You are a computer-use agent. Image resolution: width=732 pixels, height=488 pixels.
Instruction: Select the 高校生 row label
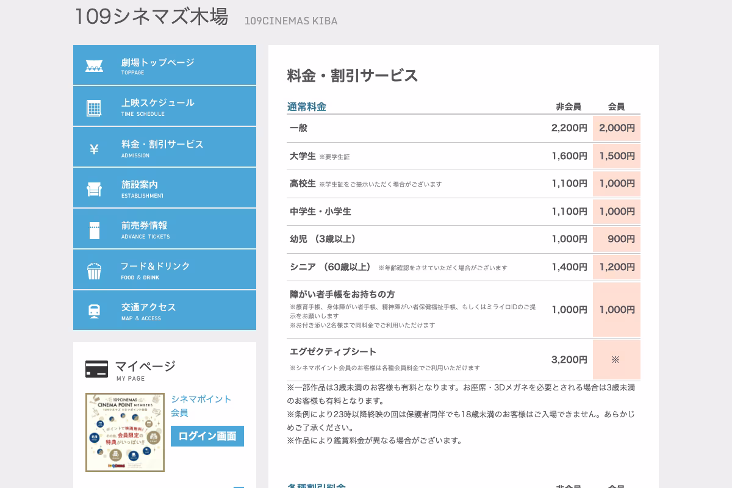303,184
